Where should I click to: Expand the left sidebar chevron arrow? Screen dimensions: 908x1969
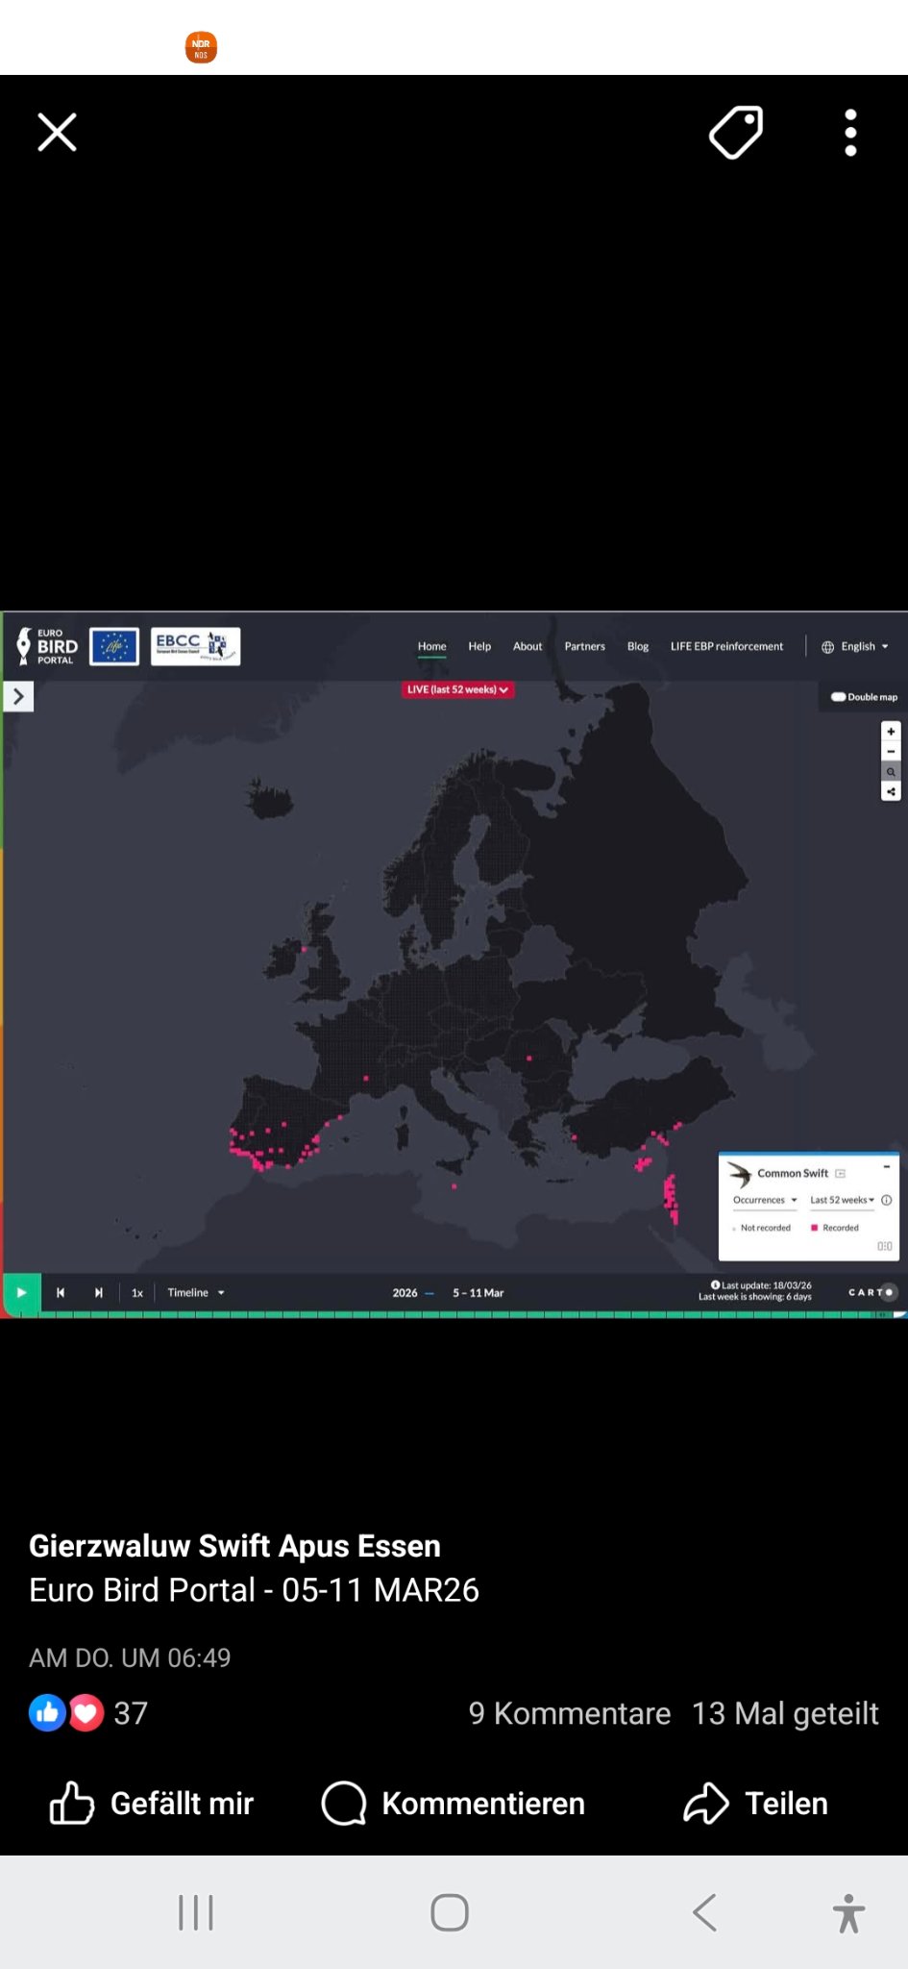[x=18, y=696]
